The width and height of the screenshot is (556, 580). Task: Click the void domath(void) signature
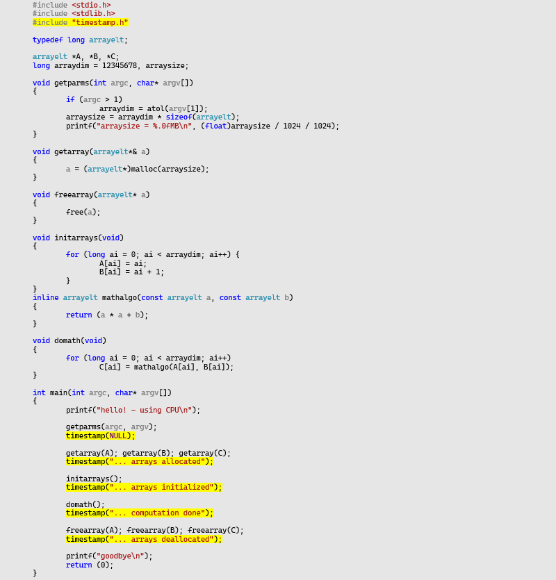click(69, 340)
